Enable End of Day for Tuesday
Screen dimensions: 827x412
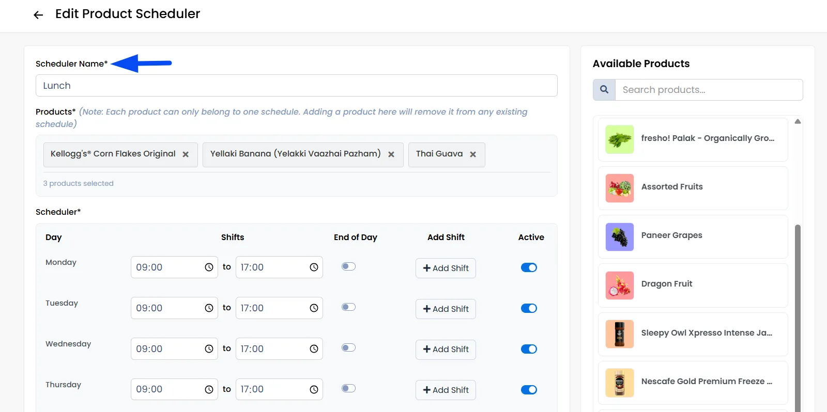[349, 307]
